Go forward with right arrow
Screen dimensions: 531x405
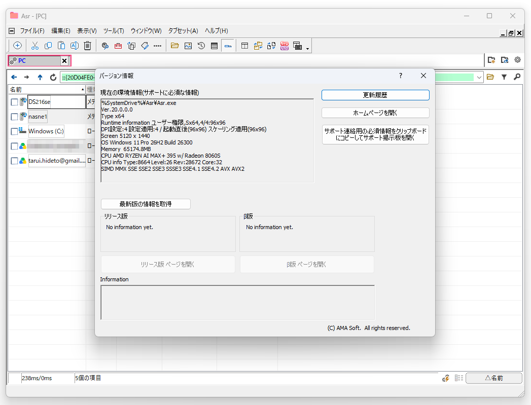tap(27, 77)
